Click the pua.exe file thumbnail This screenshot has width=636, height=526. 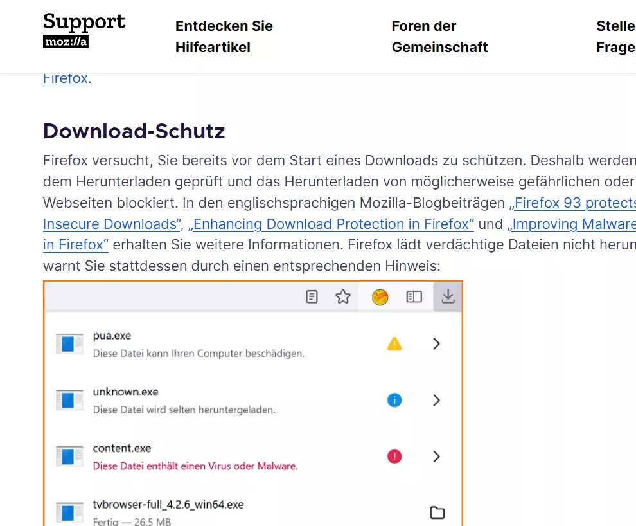(70, 344)
